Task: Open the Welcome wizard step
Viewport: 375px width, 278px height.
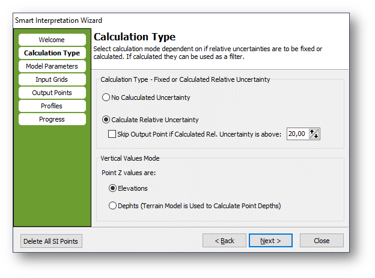Action: click(x=52, y=40)
